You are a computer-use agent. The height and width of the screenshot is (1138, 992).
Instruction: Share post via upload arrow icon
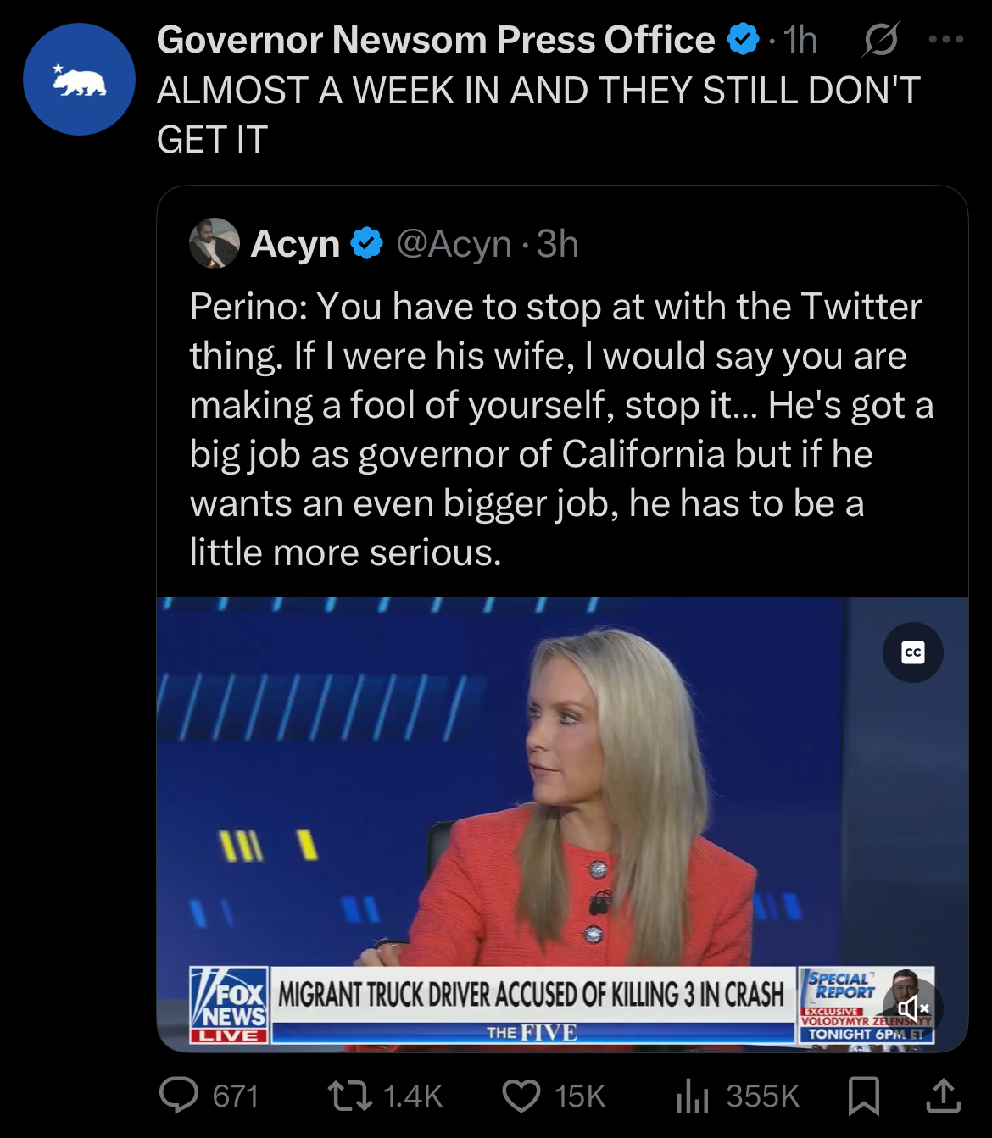pyautogui.click(x=943, y=1095)
